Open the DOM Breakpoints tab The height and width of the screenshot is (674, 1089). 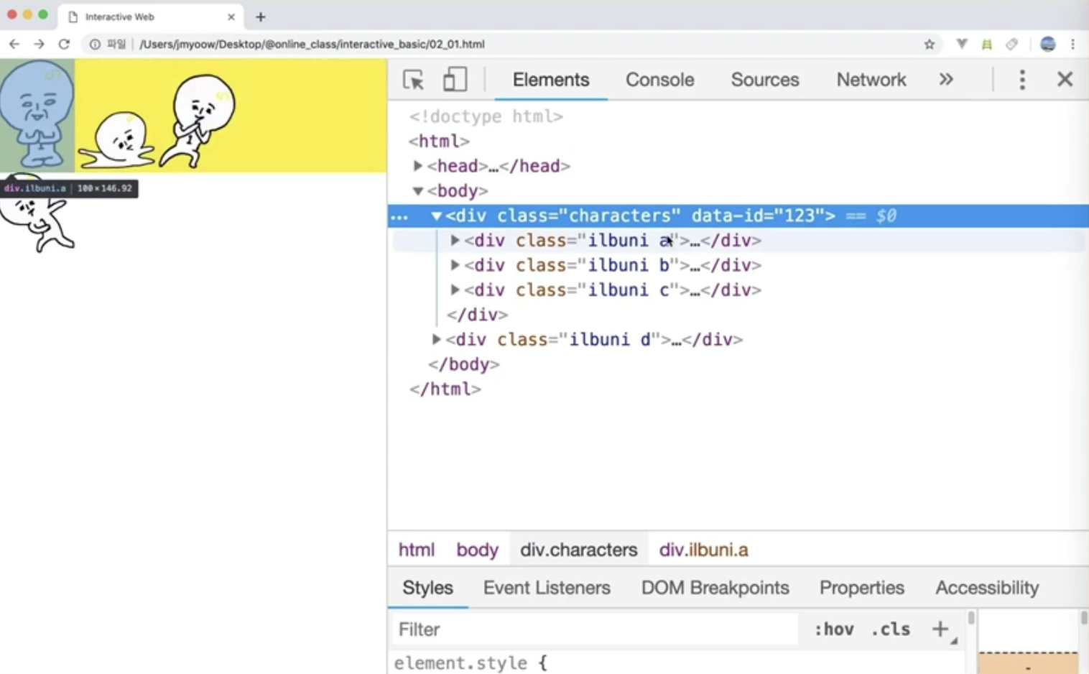715,588
